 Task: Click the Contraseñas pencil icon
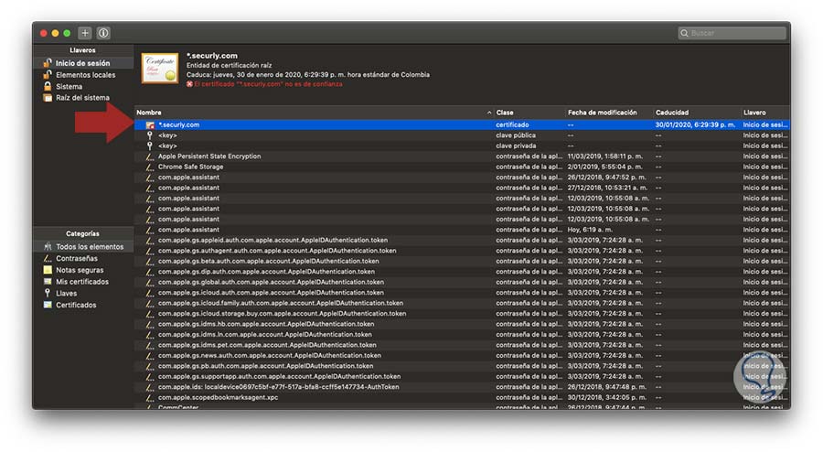pos(48,258)
